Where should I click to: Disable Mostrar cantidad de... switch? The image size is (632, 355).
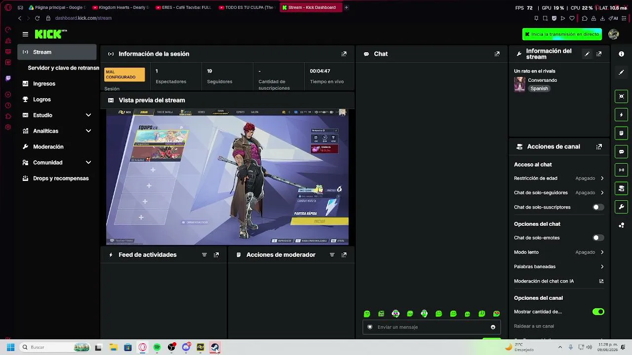[598, 312]
